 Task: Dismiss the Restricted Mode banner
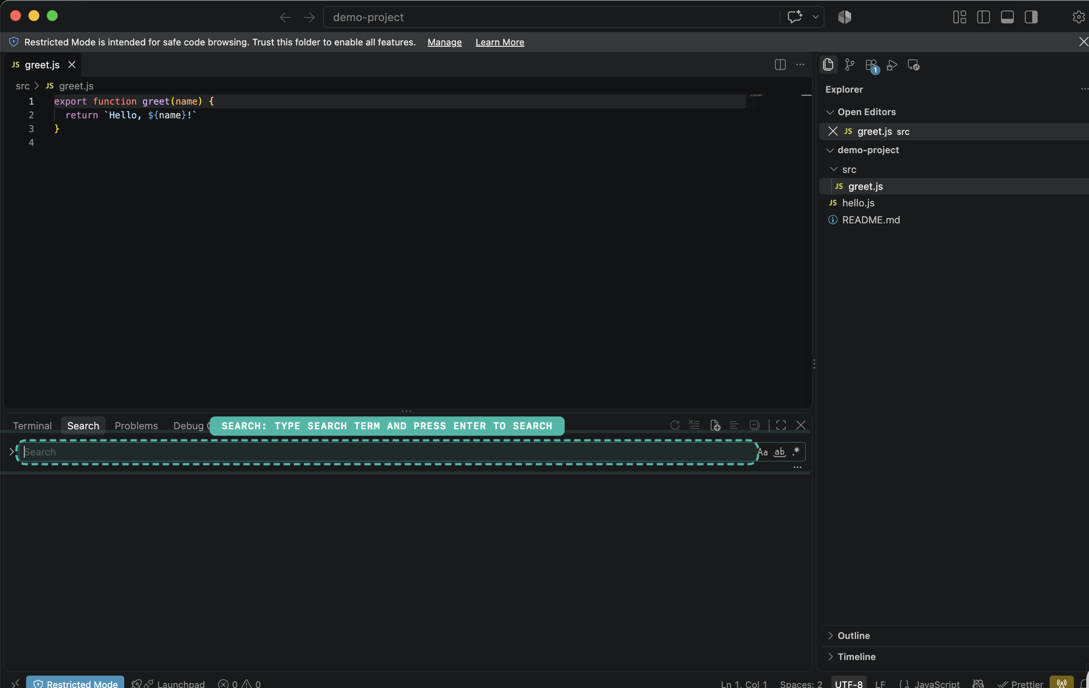(1083, 42)
